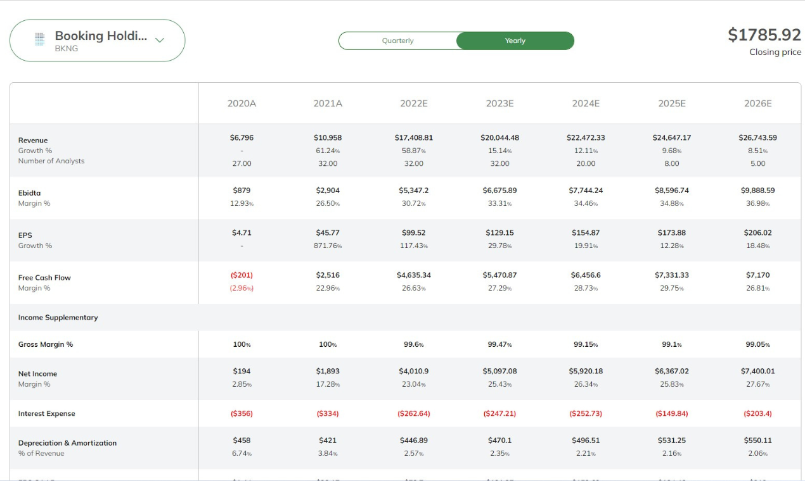Click the Depreciation & Amortization row label
Screen dimensions: 805x481
pos(68,443)
